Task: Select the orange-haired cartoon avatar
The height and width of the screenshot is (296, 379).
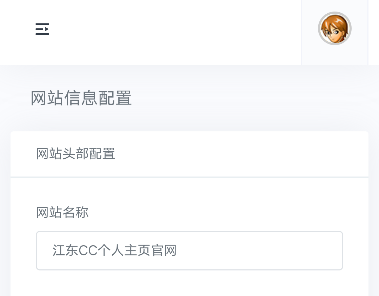Action: point(334,28)
